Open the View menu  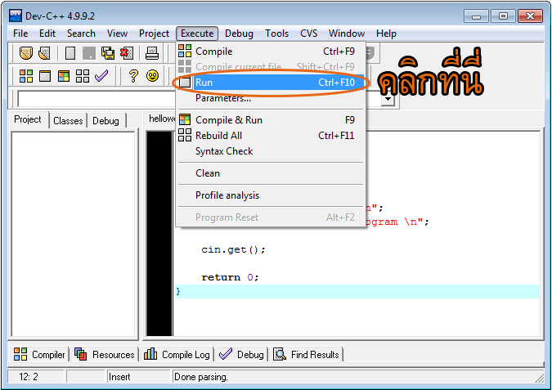[x=117, y=34]
